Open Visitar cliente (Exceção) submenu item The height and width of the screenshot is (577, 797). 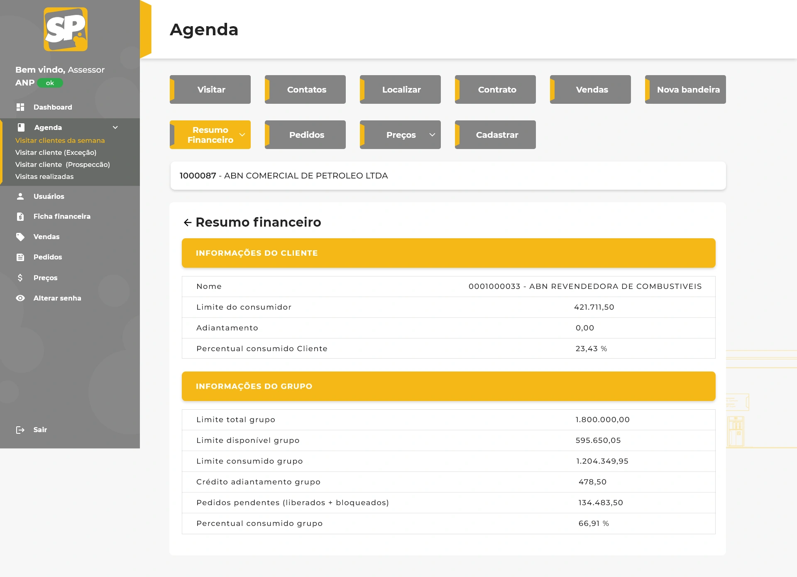[56, 152]
